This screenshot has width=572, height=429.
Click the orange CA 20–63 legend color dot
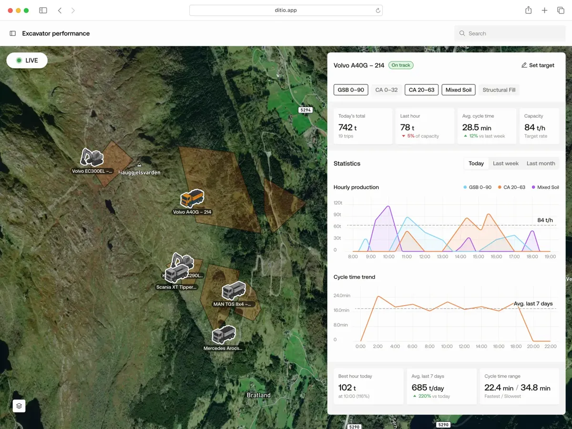click(x=499, y=187)
